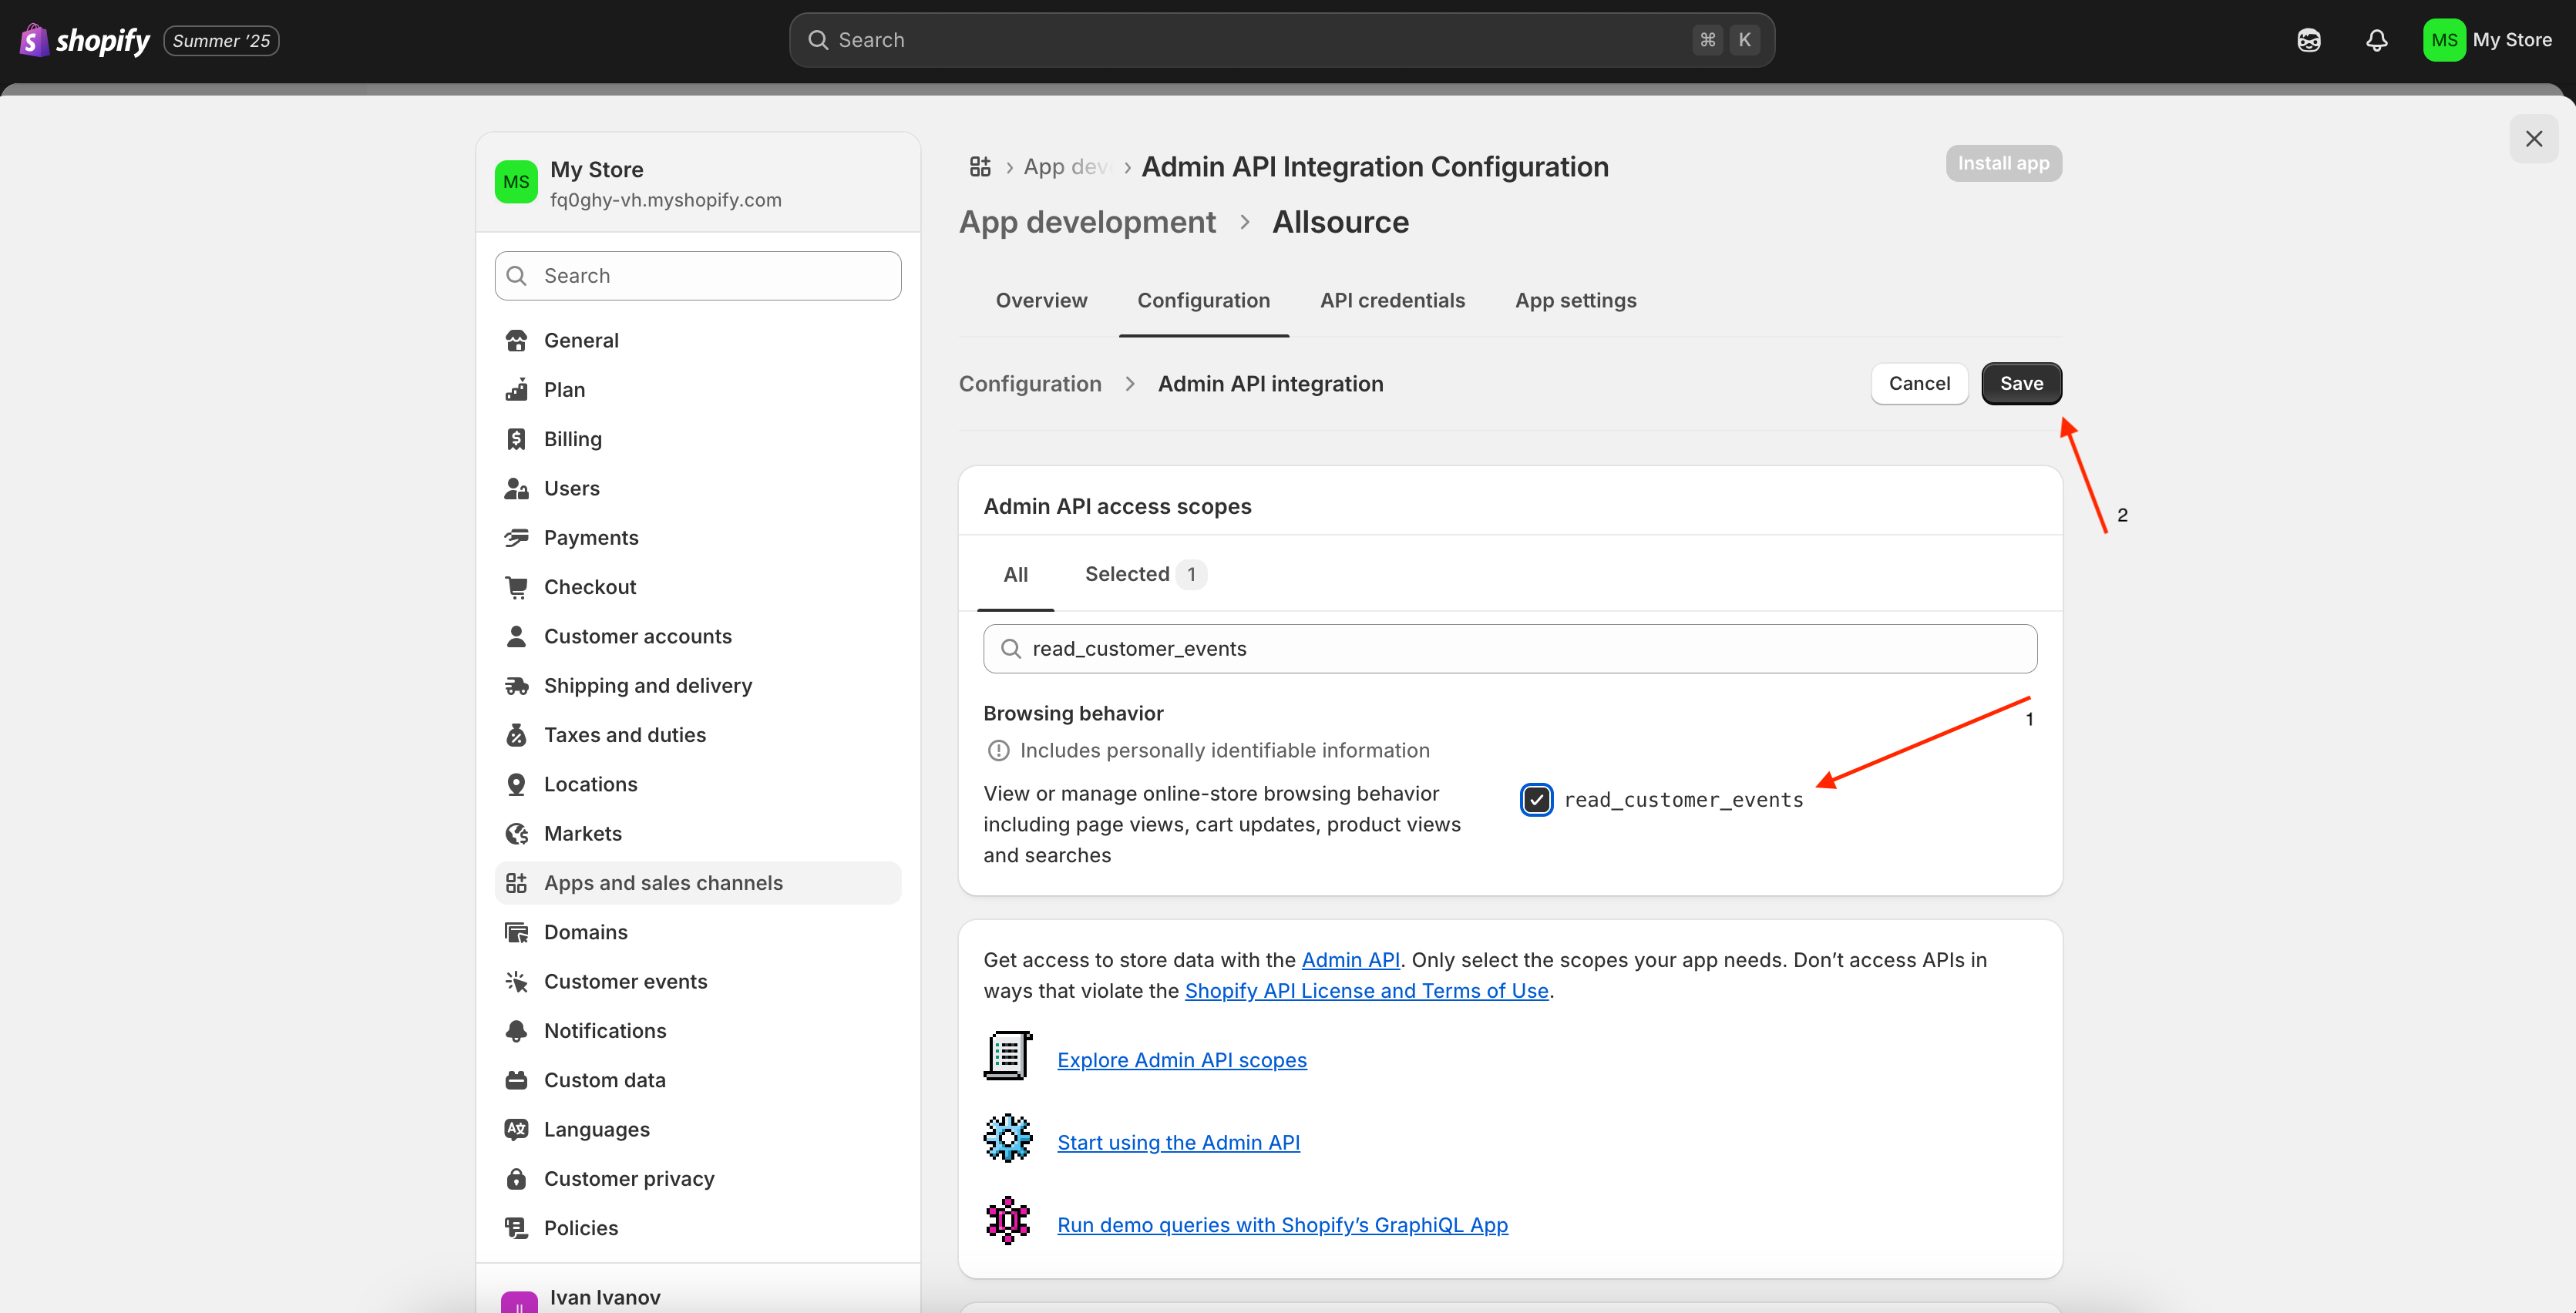Open Languages settings
This screenshot has width=2576, height=1313.
(x=596, y=1130)
